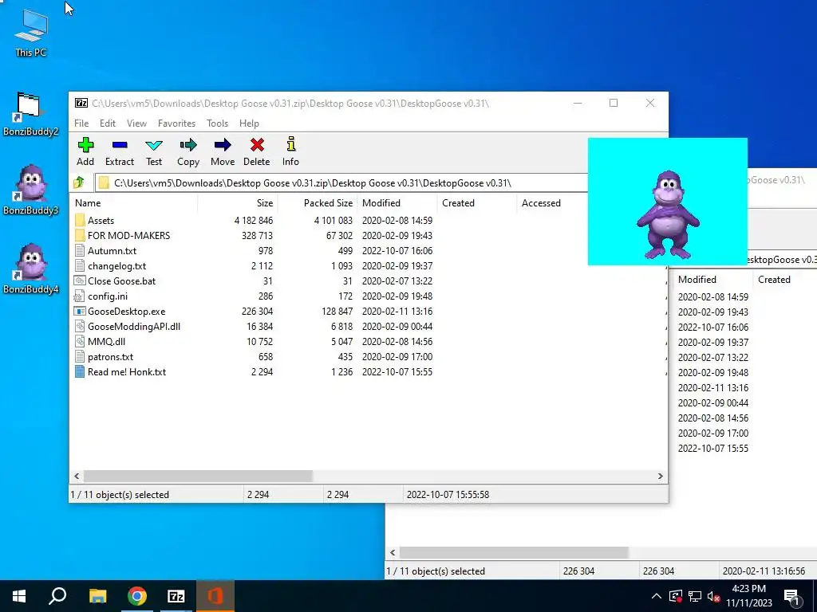The image size is (817, 612).
Task: Open File Explorer from the taskbar
Action: (97, 596)
